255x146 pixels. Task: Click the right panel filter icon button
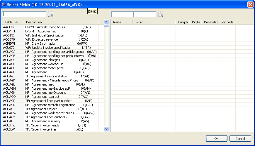tap(160, 14)
